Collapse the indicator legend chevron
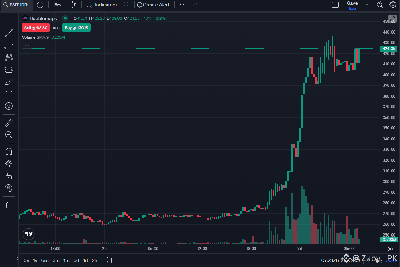This screenshot has height=267, width=400. click(27, 45)
